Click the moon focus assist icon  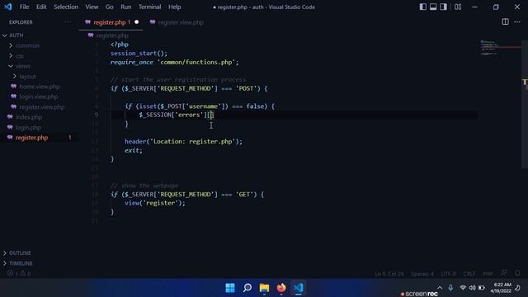(x=517, y=288)
